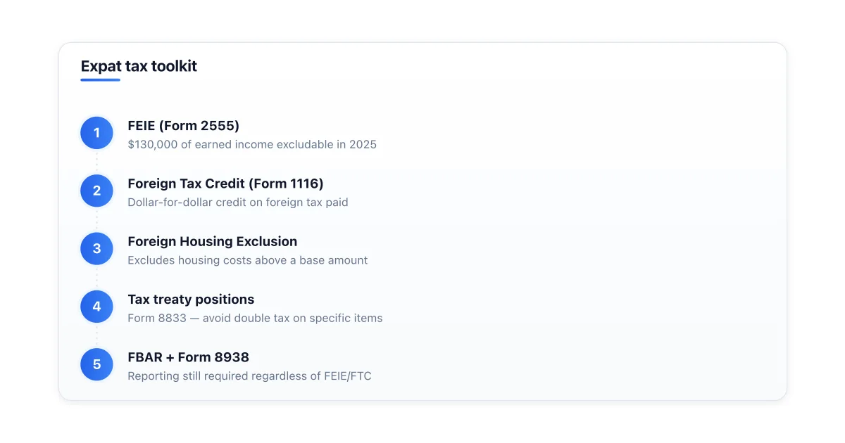
Task: Click the Expat tax toolkit title
Action: [x=139, y=66]
